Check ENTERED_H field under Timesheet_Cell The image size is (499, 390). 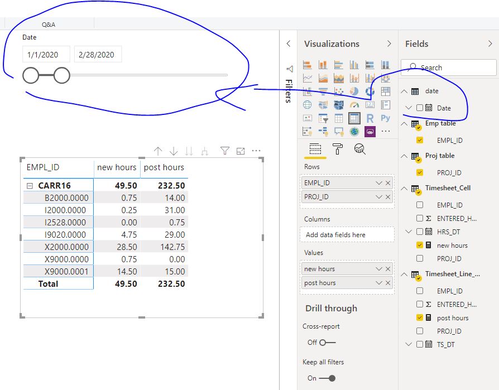pos(420,218)
